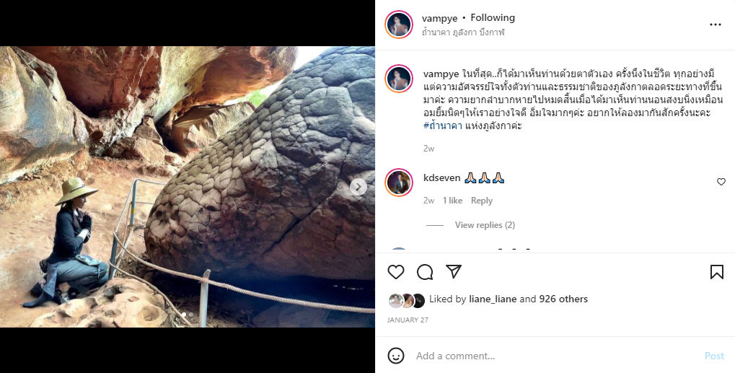
Task: Save the post with the bookmark icon
Action: 716,272
